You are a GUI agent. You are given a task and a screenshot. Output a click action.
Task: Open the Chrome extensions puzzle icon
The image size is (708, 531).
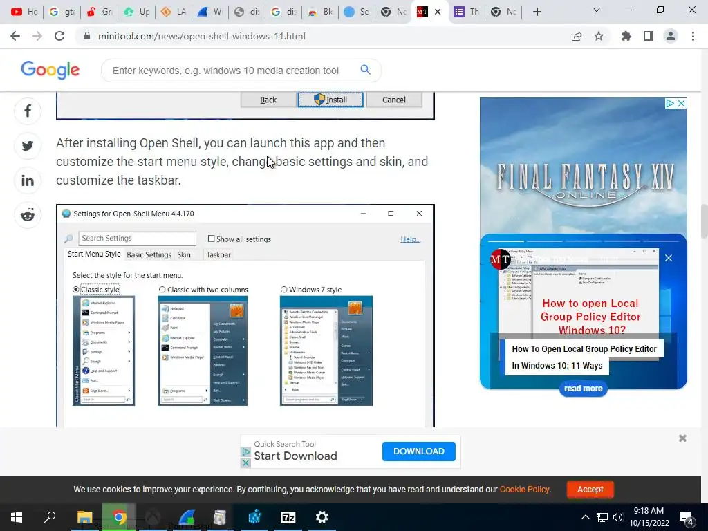[x=626, y=36]
